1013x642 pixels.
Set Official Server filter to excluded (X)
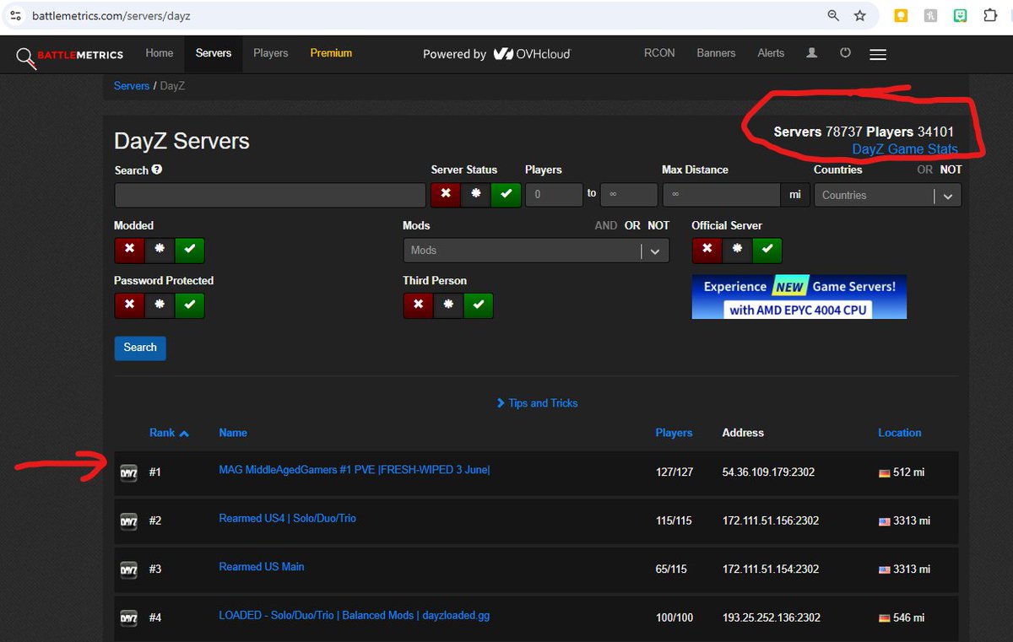point(707,250)
